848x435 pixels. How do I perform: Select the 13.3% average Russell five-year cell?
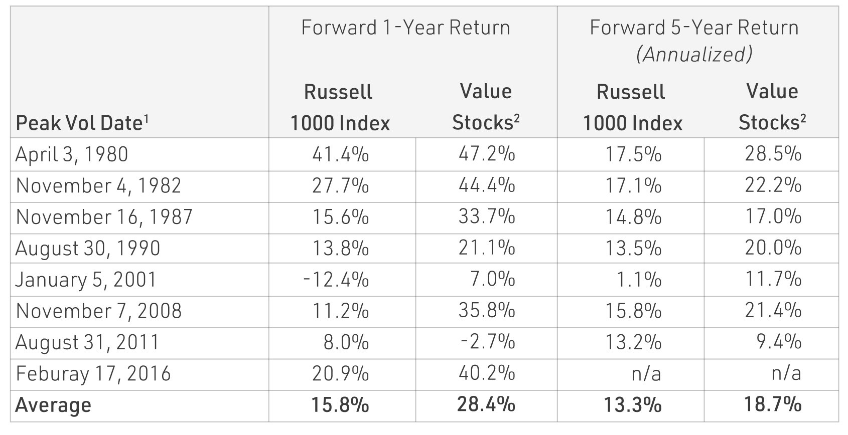pyautogui.click(x=633, y=405)
